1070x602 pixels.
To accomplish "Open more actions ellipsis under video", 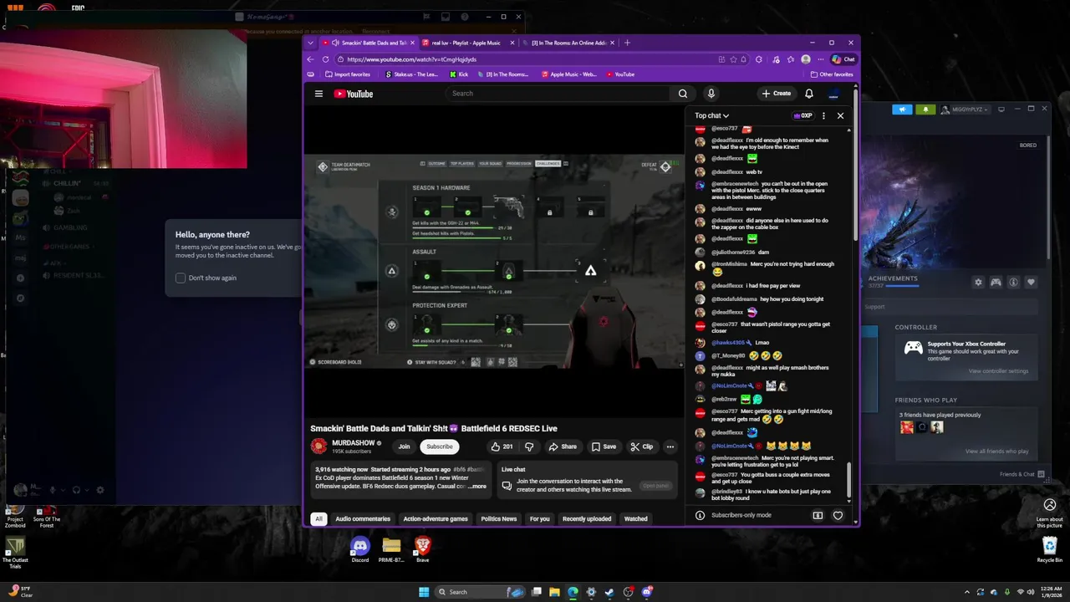I will click(x=670, y=446).
